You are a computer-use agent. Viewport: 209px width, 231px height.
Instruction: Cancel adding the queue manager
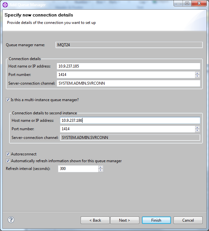(188, 220)
